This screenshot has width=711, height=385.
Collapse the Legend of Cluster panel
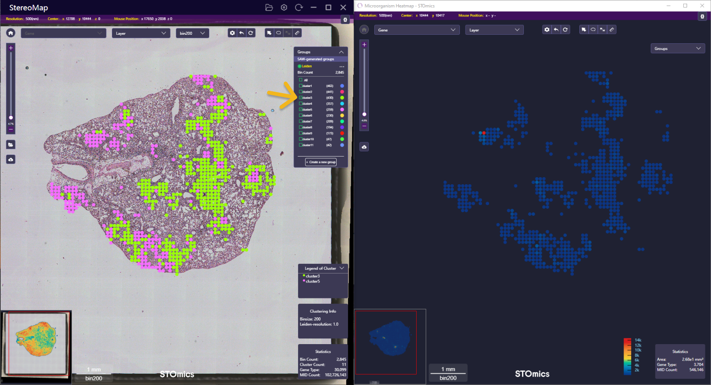(342, 268)
